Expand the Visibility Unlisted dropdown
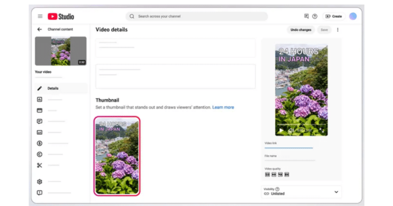Screen dimensions: 393x206 tap(301, 192)
